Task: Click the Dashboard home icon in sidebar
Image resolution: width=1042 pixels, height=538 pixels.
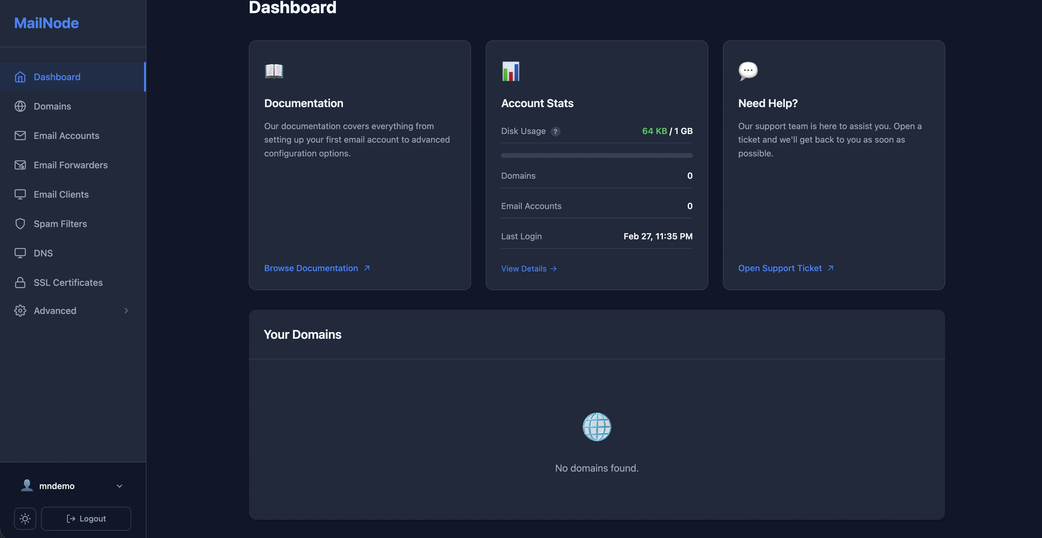Action: [20, 77]
